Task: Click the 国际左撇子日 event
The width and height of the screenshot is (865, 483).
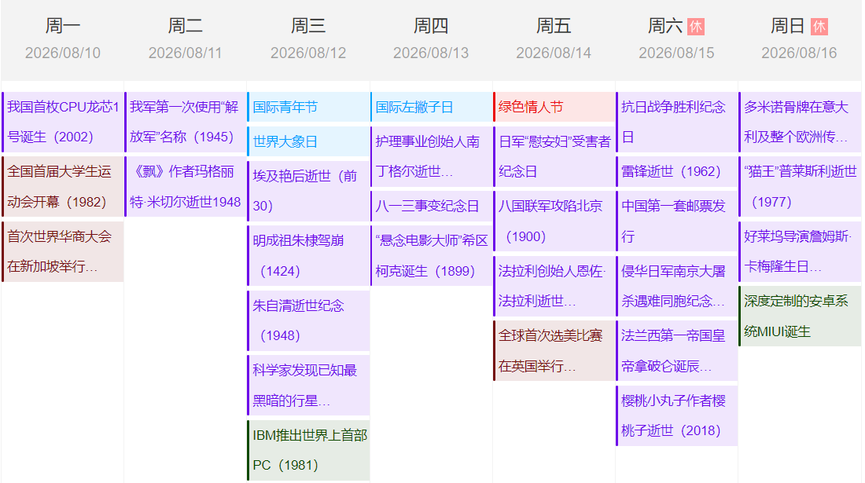Action: (431, 107)
